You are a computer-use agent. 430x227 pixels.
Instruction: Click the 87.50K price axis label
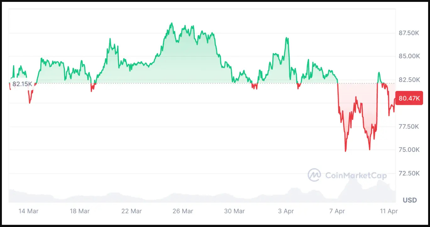coord(409,33)
